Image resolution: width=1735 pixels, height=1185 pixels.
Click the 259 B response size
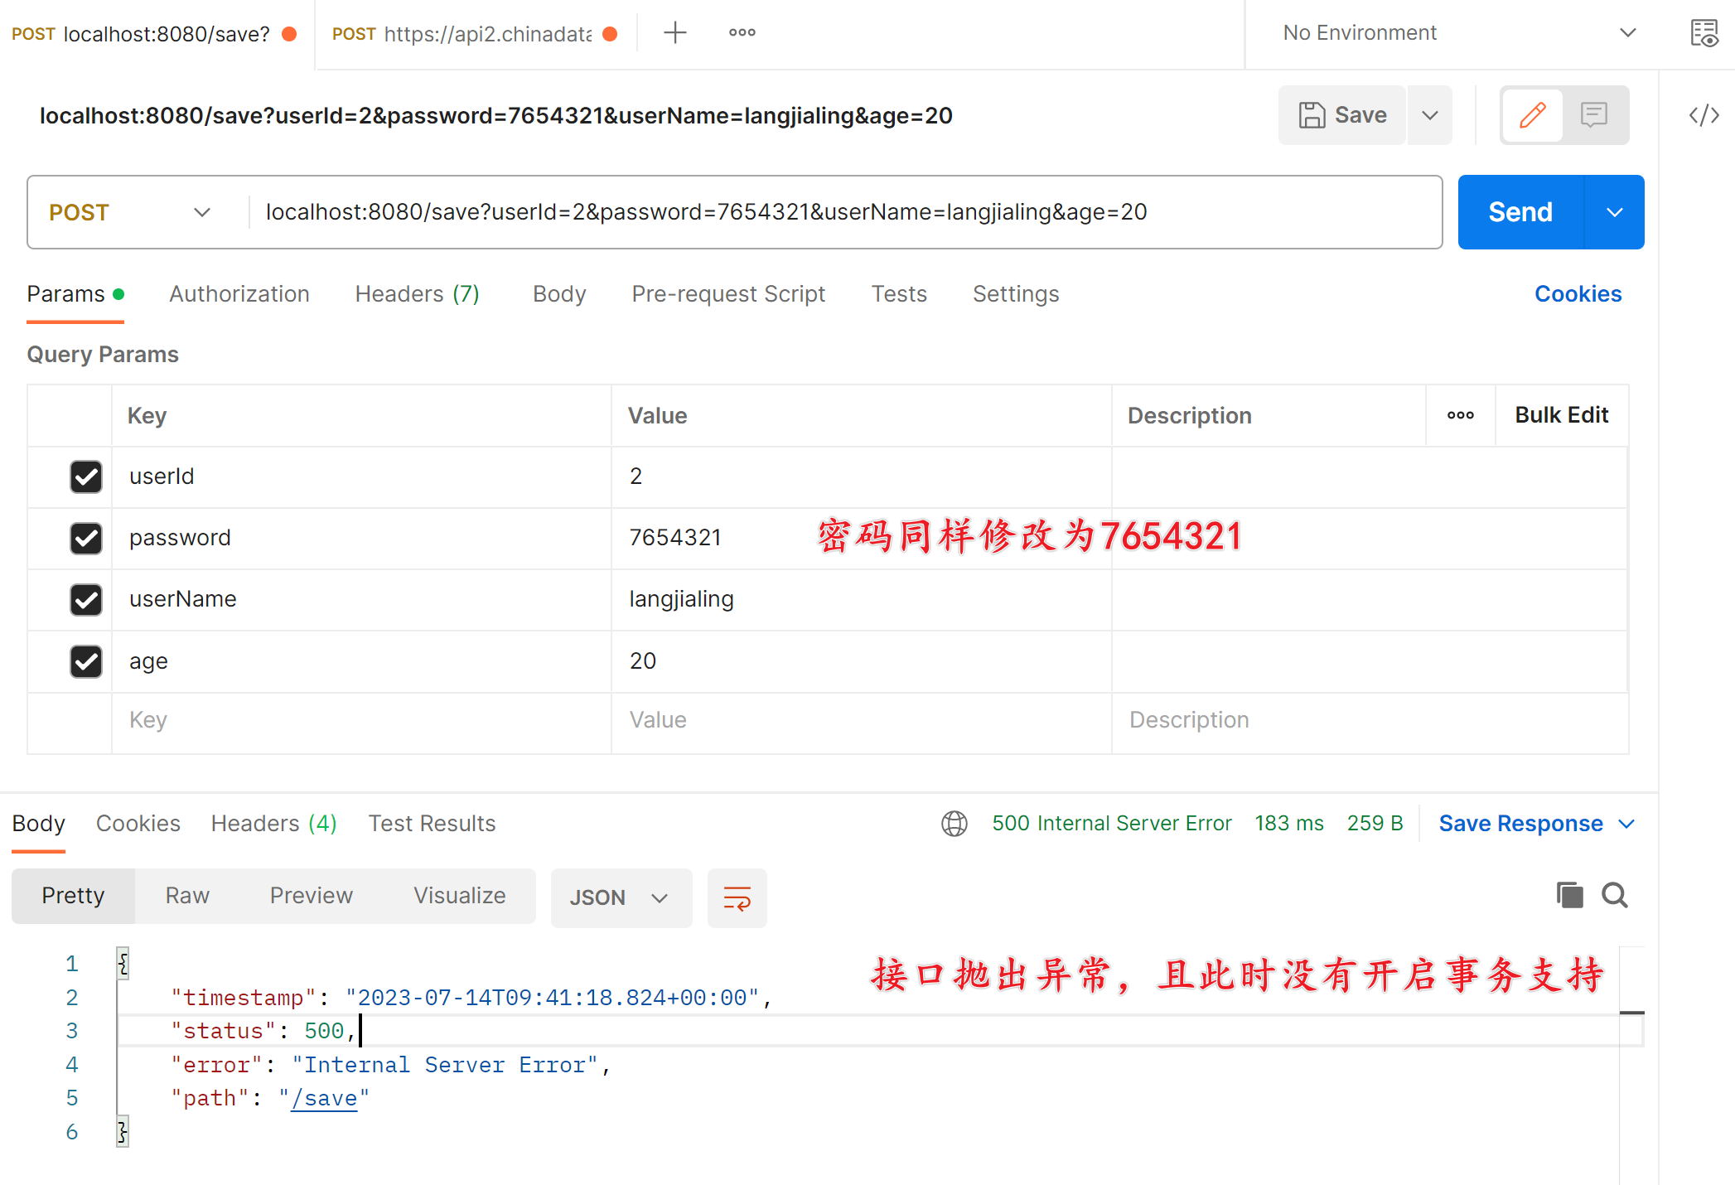1375,824
